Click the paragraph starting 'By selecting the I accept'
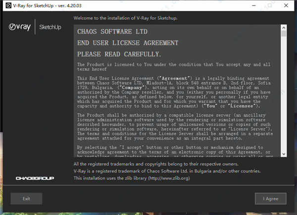Viewport: 297px width, 215px height. [x=173, y=151]
